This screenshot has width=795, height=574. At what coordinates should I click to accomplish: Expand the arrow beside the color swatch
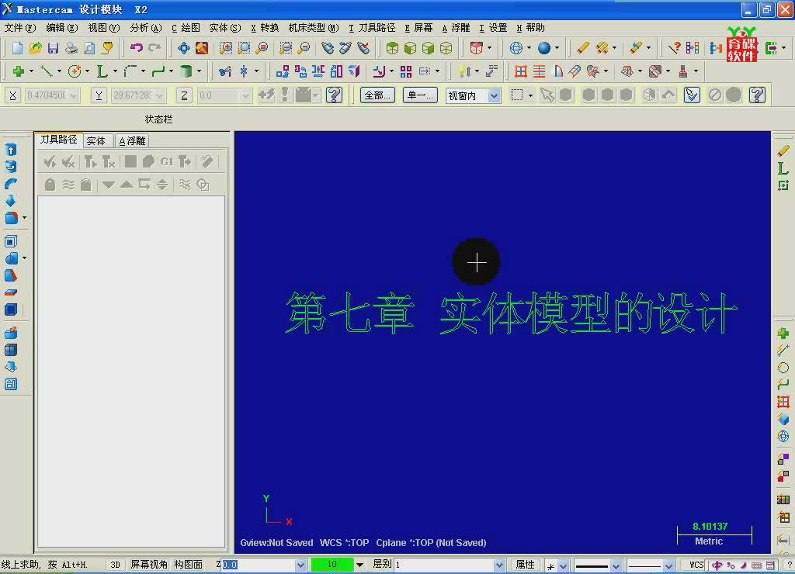(359, 565)
